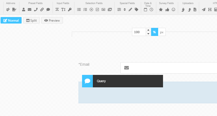The width and height of the screenshot is (217, 116).
Task: Insert a star rating survey field
Action: click(161, 9)
